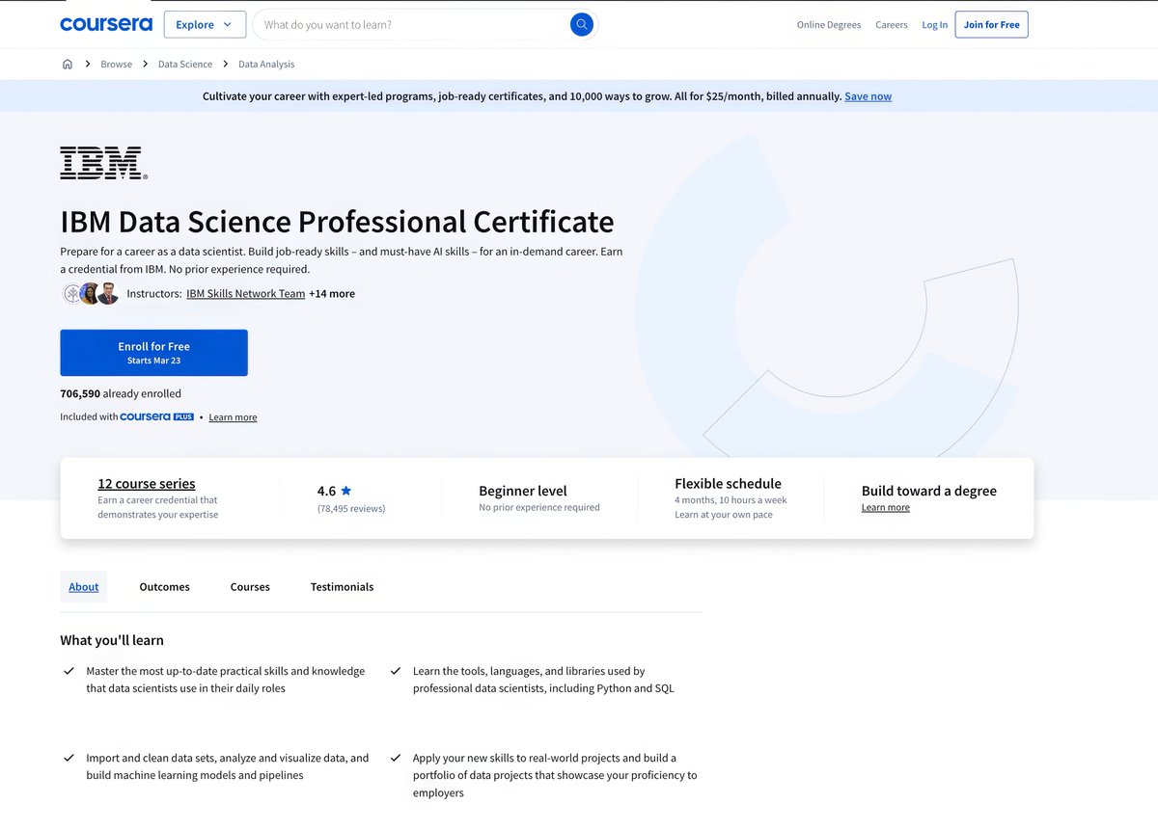Go to the Browse breadcrumb
The width and height of the screenshot is (1158, 831).
point(116,65)
